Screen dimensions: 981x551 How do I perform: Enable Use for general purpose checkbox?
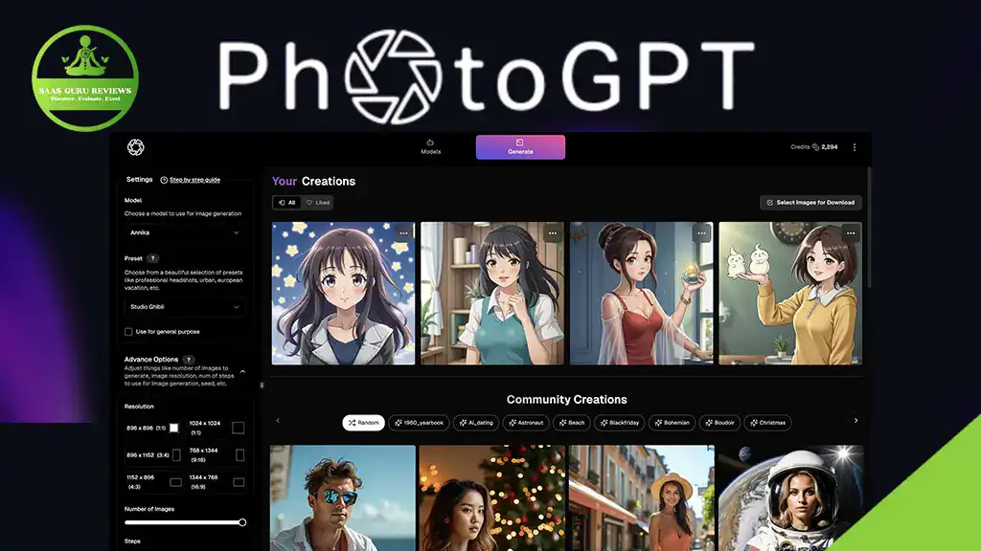(128, 332)
